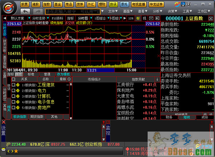
Task: Click the 电视直播 live TV button
Action: (x=138, y=4)
